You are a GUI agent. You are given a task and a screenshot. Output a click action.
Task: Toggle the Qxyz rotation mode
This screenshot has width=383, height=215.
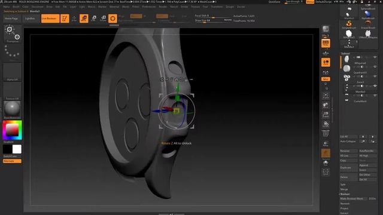[x=326, y=79]
